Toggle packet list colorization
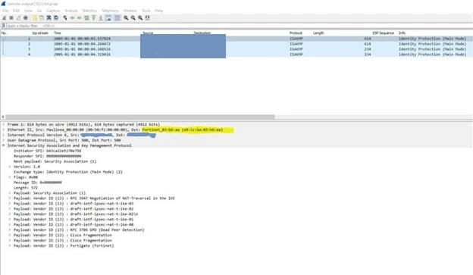 click(117, 18)
